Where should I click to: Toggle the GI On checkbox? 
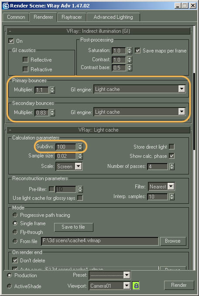tap(11, 41)
